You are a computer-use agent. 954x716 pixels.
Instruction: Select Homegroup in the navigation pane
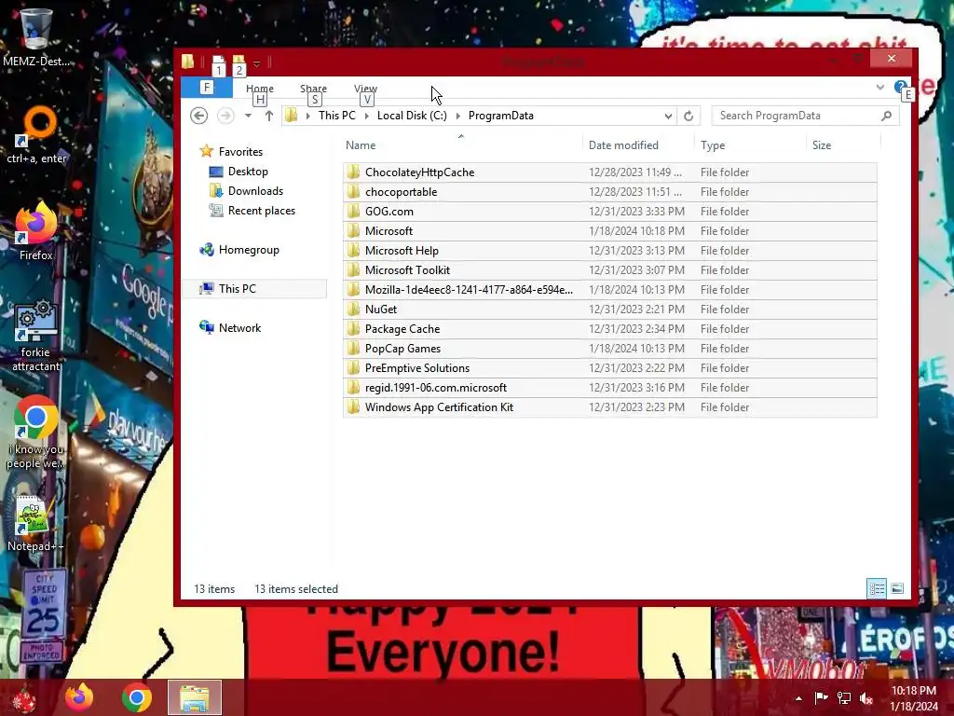(248, 250)
